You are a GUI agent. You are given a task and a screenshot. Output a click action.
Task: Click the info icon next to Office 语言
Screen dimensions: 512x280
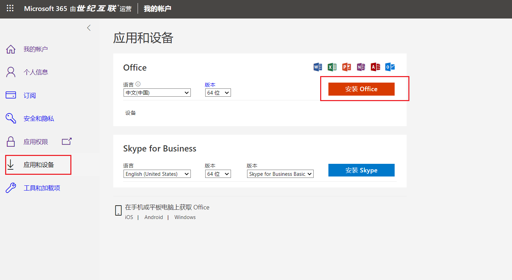138,84
